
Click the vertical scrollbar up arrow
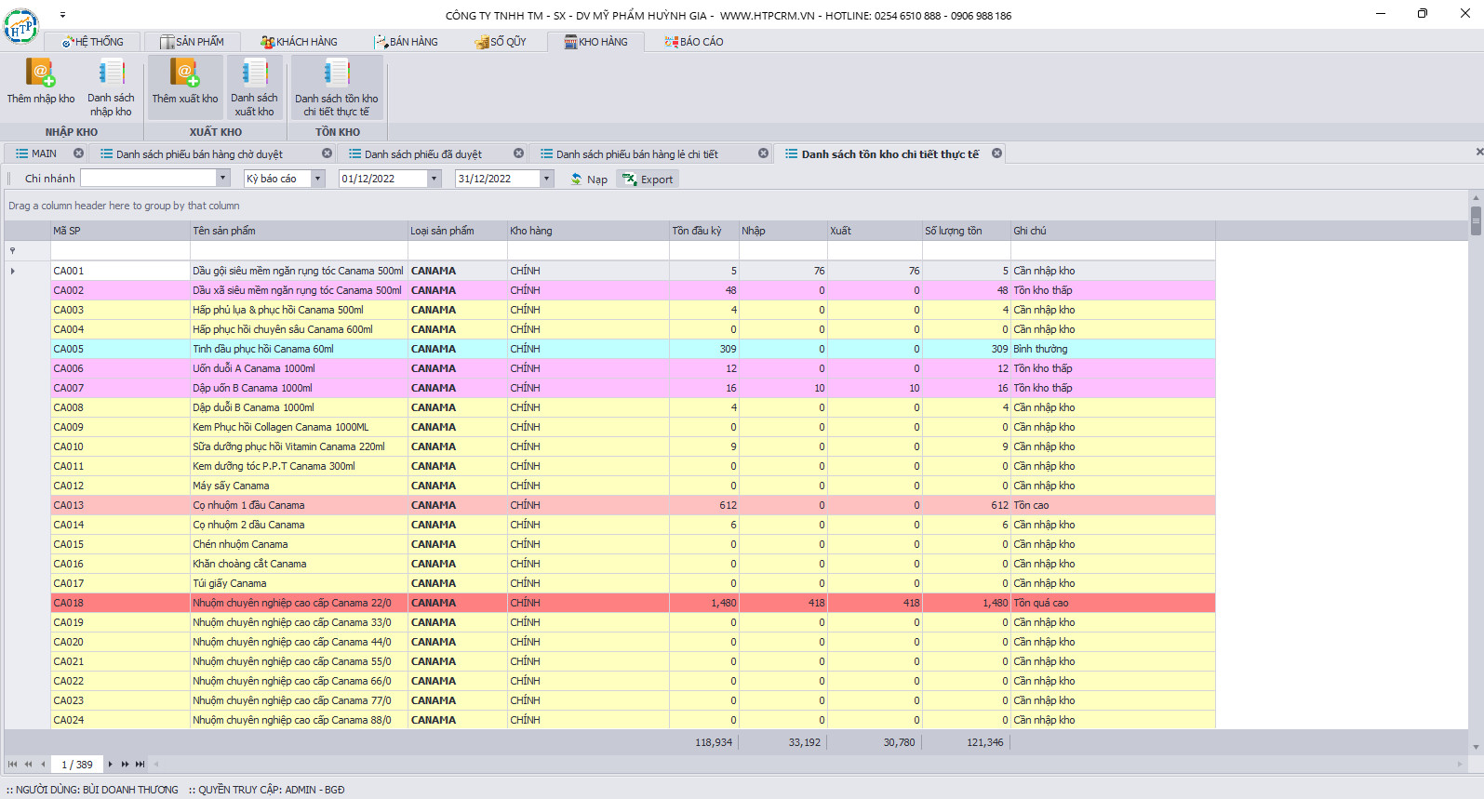(x=1476, y=197)
